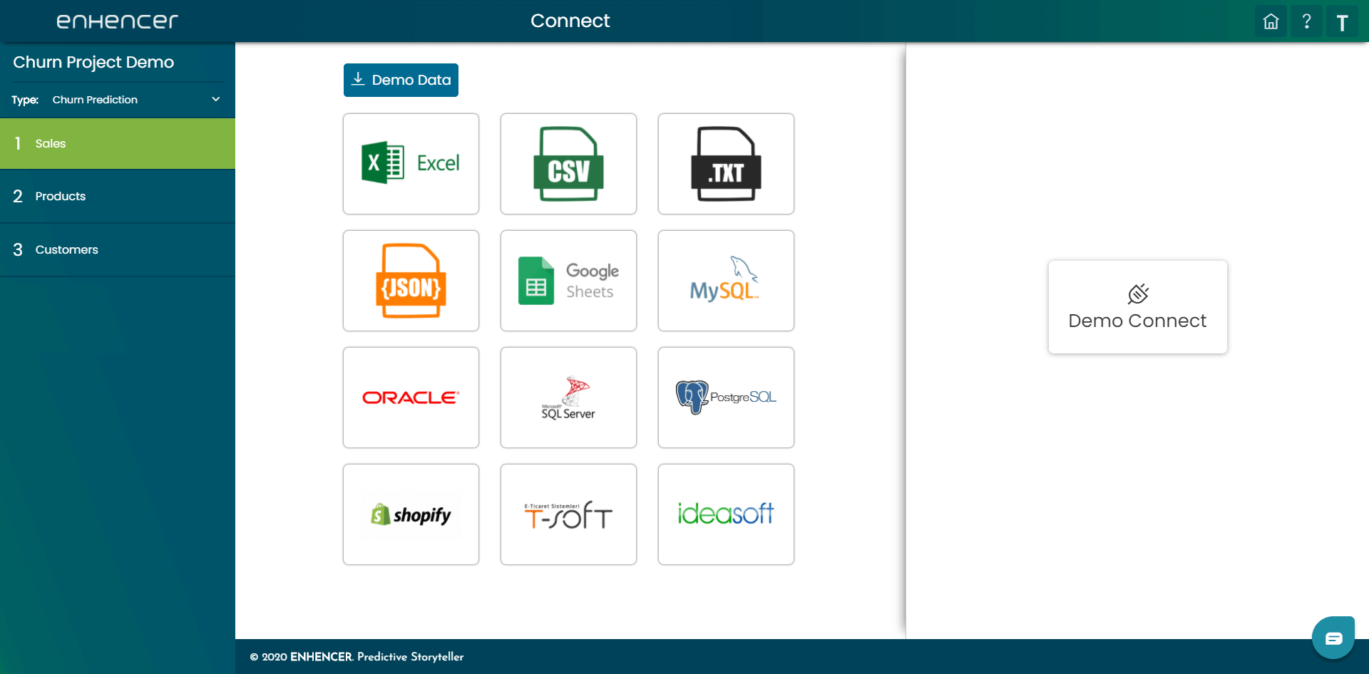Select the ideasoft integration
Viewport: 1369px width, 674px height.
coord(726,514)
